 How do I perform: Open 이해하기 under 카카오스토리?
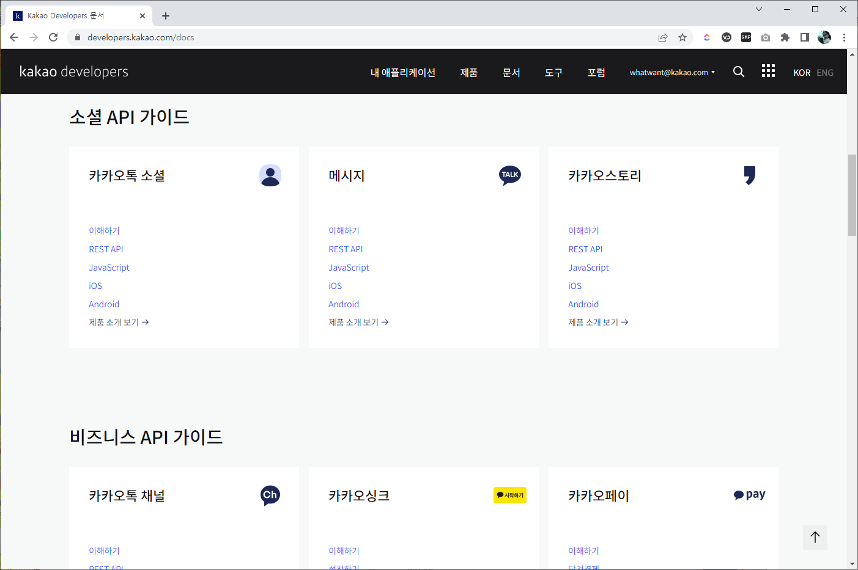click(583, 230)
